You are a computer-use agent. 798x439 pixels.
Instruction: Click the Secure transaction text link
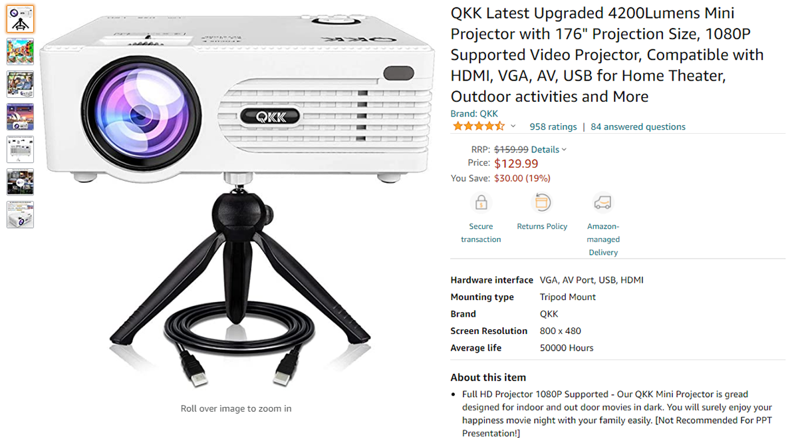pyautogui.click(x=481, y=233)
